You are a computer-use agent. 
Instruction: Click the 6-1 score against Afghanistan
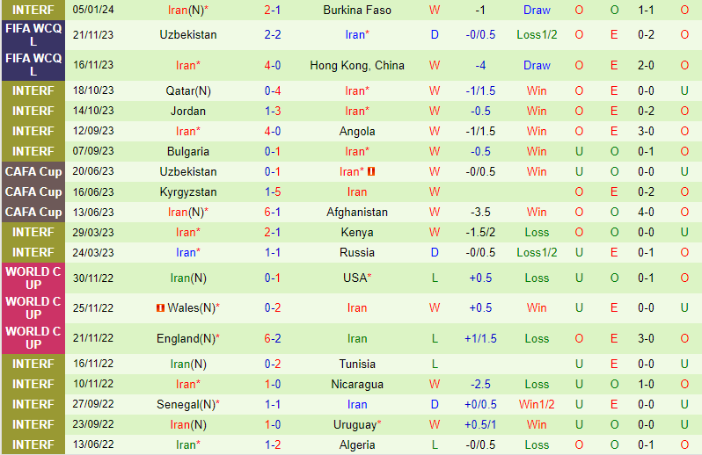(x=273, y=212)
